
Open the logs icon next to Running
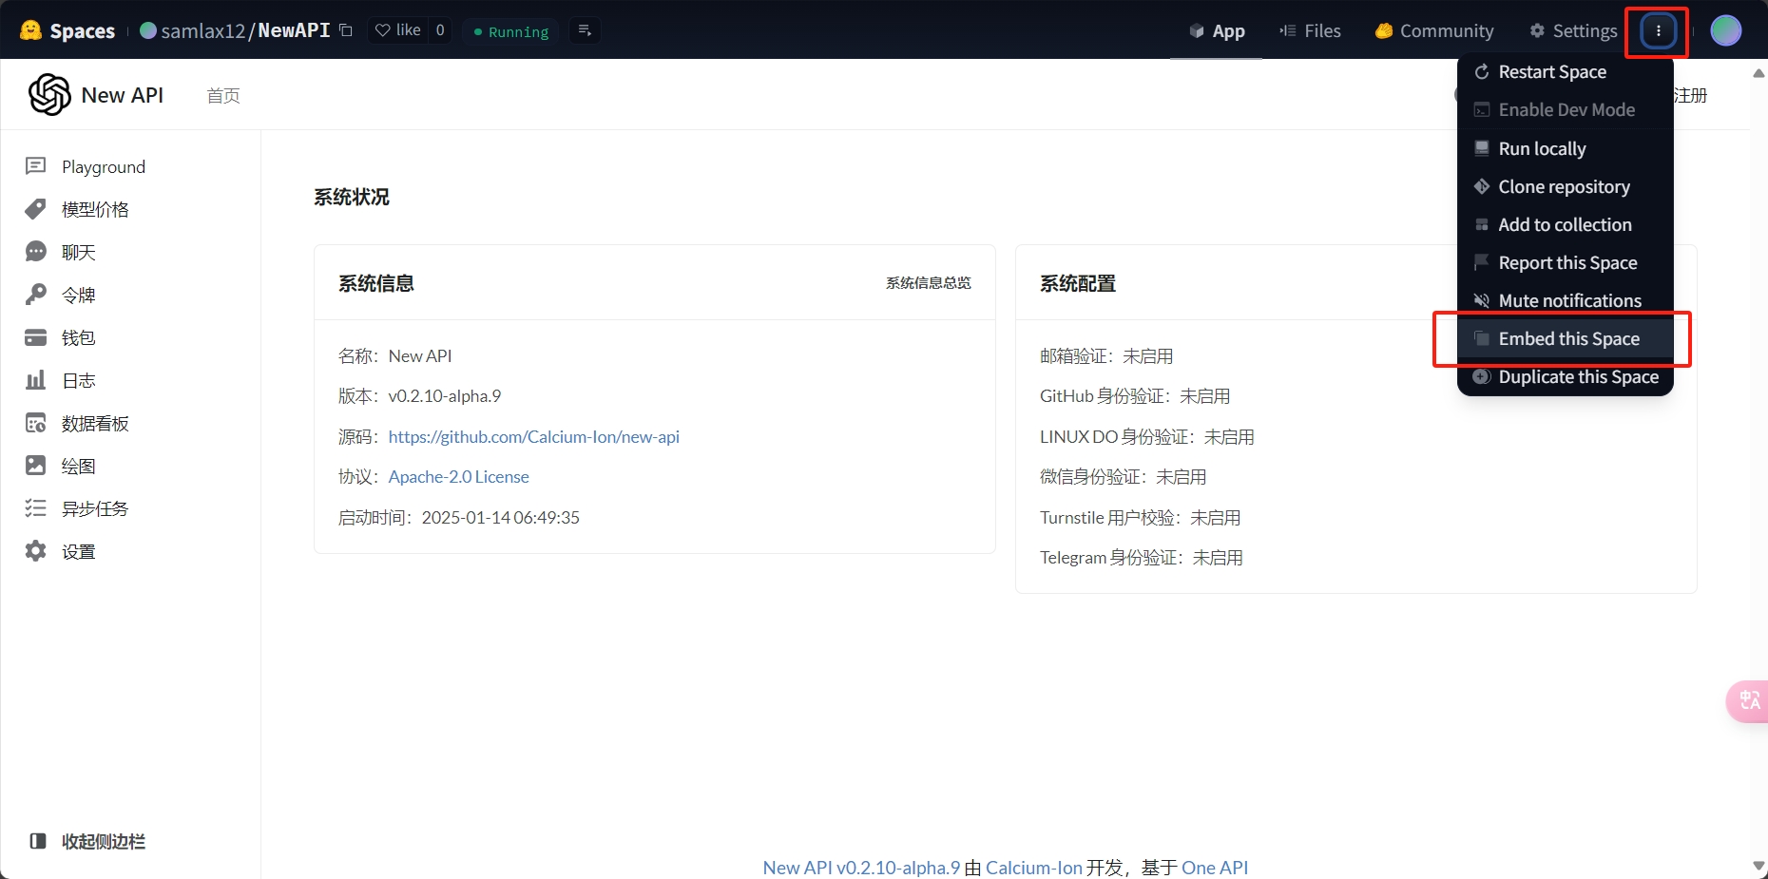pos(585,30)
